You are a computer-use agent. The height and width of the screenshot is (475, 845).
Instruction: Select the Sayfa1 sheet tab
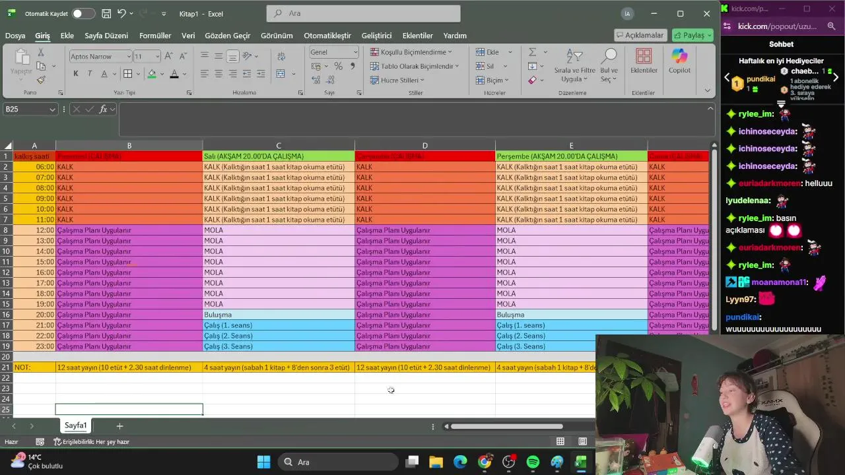click(76, 426)
